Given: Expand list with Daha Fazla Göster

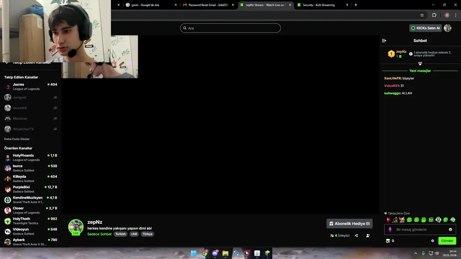Looking at the screenshot, I should [x=17, y=139].
